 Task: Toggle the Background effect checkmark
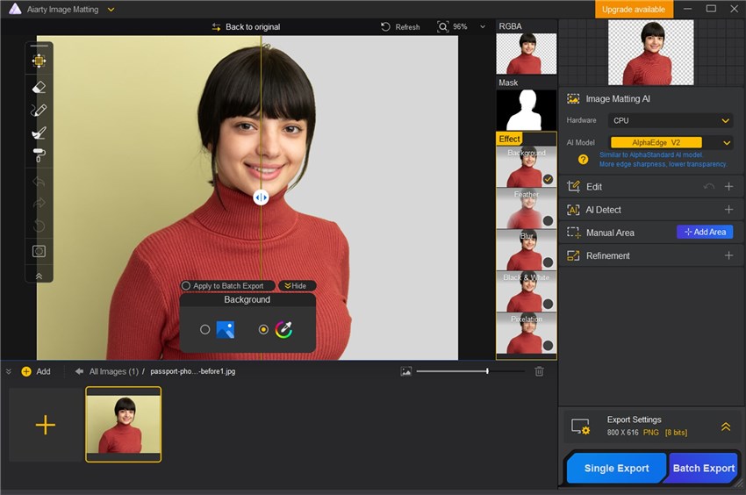548,179
